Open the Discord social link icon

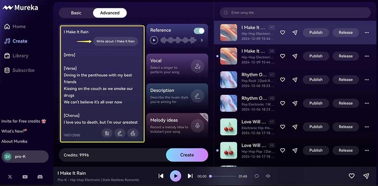pos(40,177)
